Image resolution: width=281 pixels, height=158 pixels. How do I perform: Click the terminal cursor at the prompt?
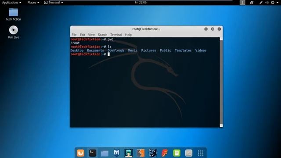click(x=108, y=54)
